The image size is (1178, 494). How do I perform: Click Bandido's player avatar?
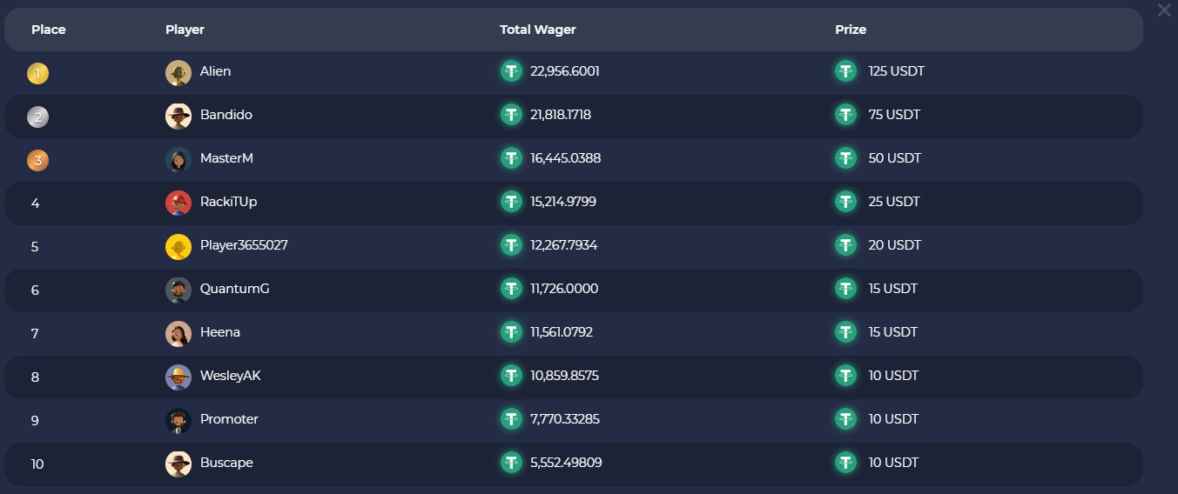[178, 117]
